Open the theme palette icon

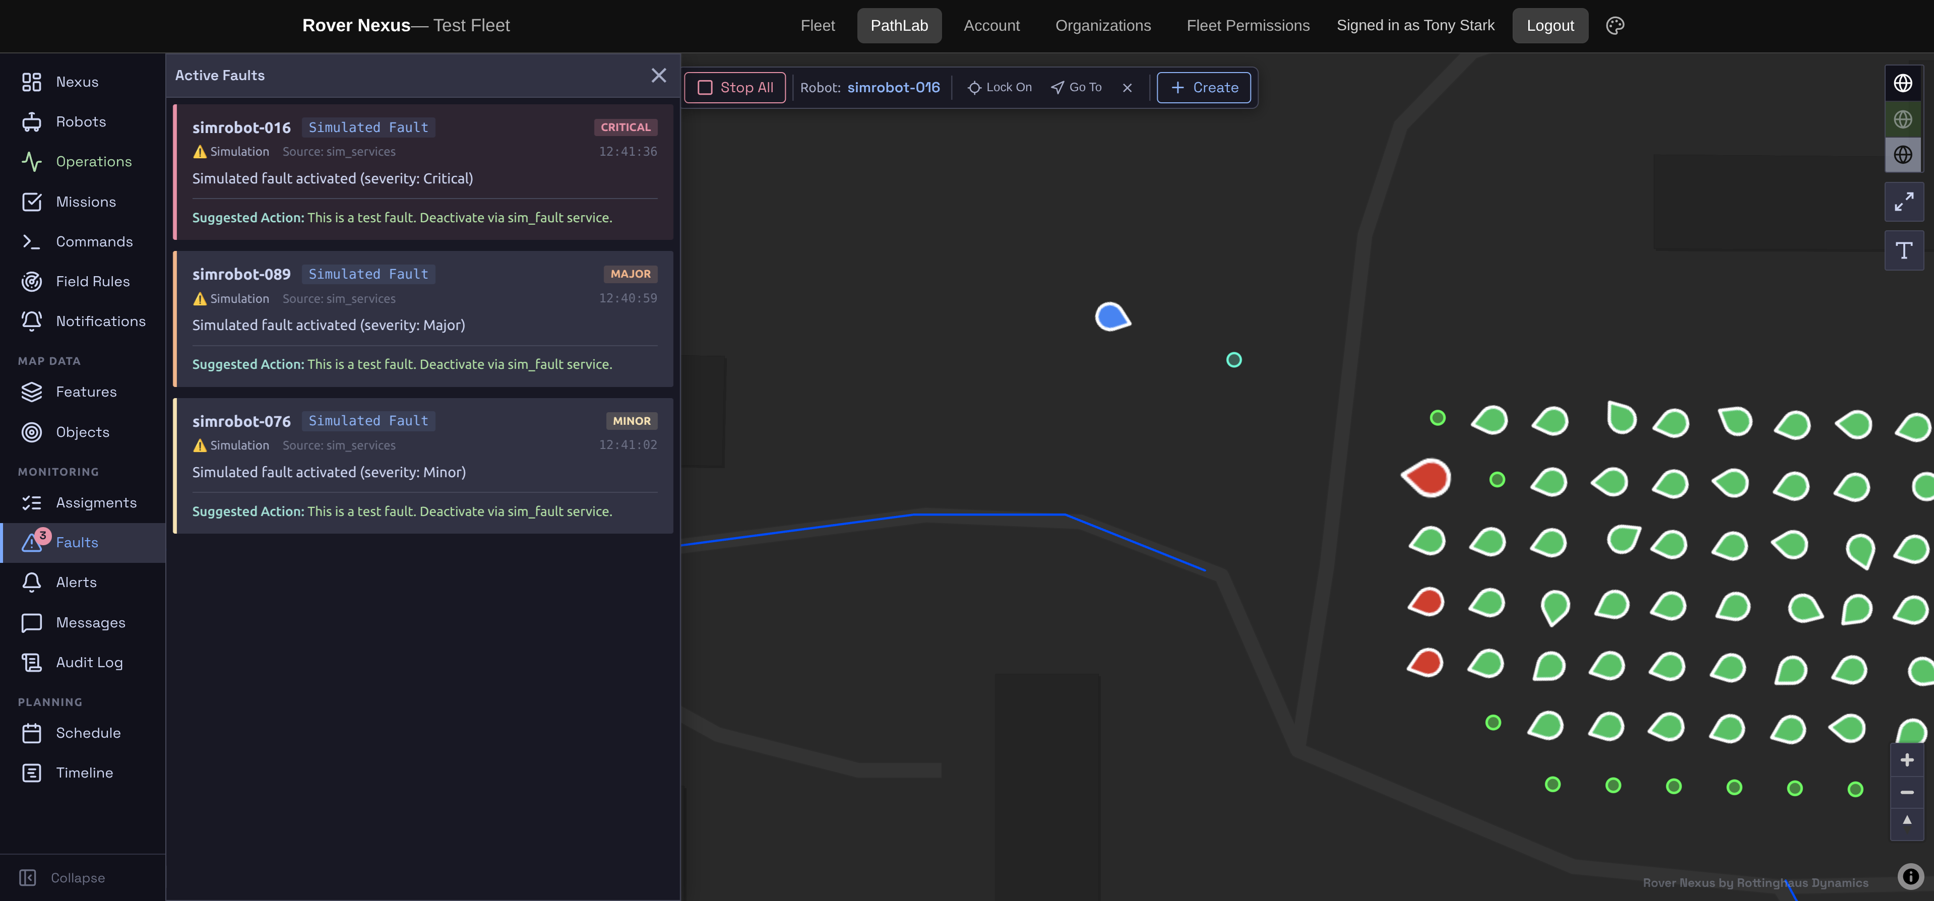click(1615, 26)
